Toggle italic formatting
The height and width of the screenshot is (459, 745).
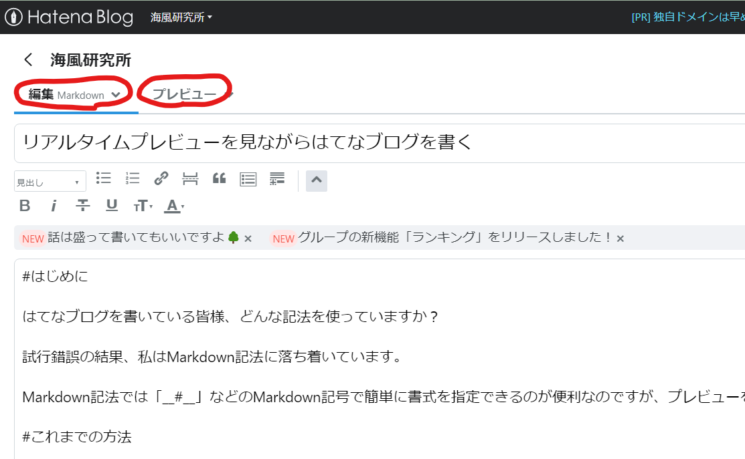[54, 206]
